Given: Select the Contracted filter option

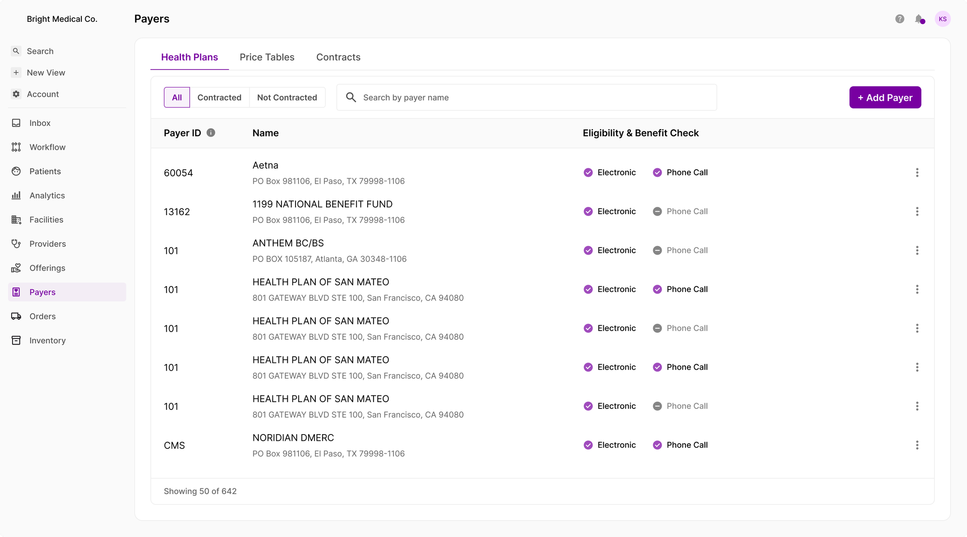Looking at the screenshot, I should point(219,97).
